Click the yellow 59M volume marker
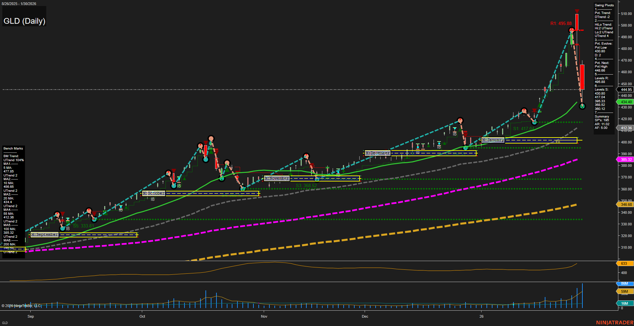Screen dimensions: 634x326 624,291
